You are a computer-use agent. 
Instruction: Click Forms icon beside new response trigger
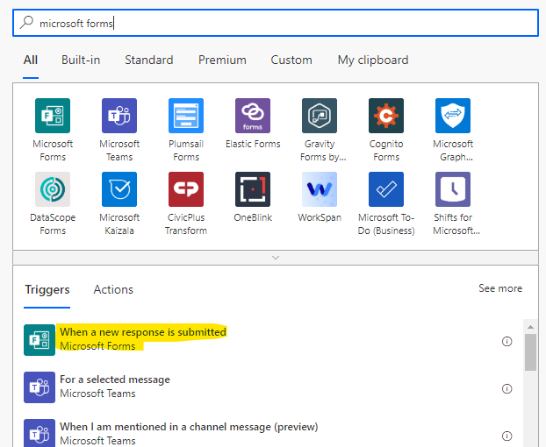(x=40, y=340)
